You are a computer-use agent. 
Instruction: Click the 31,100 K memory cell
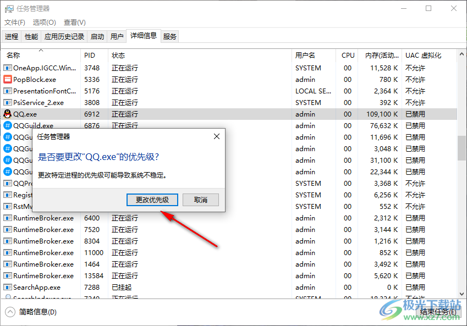(383, 160)
